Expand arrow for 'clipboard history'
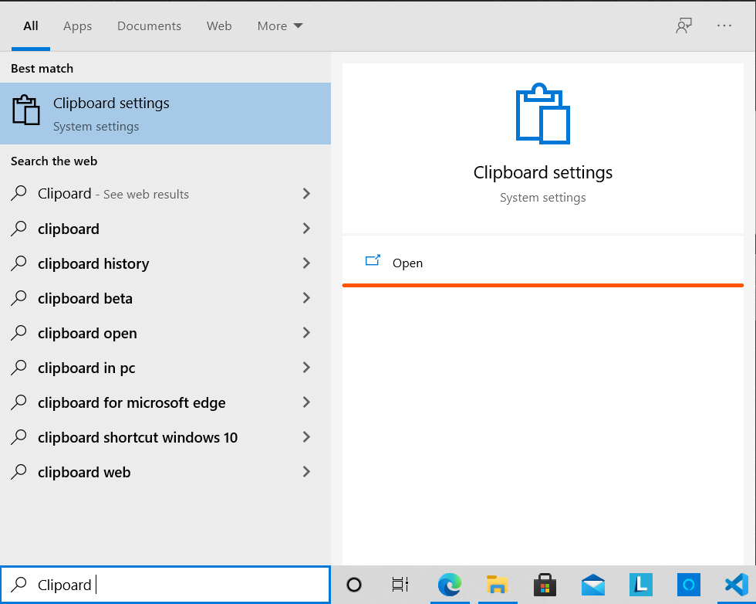Viewport: 756px width, 604px height. point(306,263)
